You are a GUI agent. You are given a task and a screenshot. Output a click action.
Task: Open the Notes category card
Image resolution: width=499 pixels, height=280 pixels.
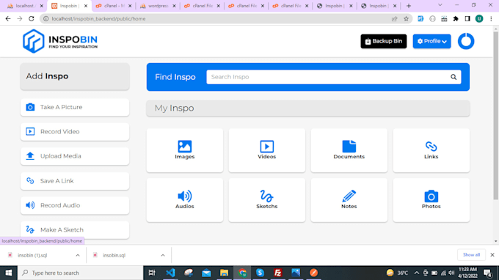349,200
